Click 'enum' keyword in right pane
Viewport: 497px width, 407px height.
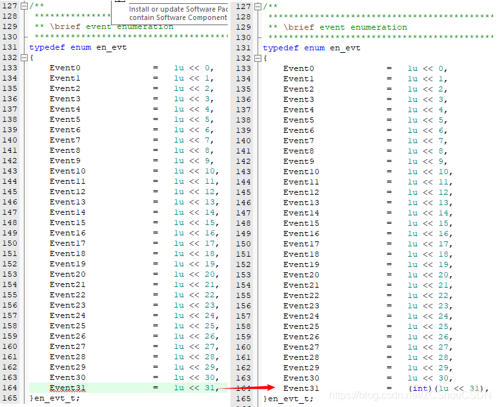point(314,48)
